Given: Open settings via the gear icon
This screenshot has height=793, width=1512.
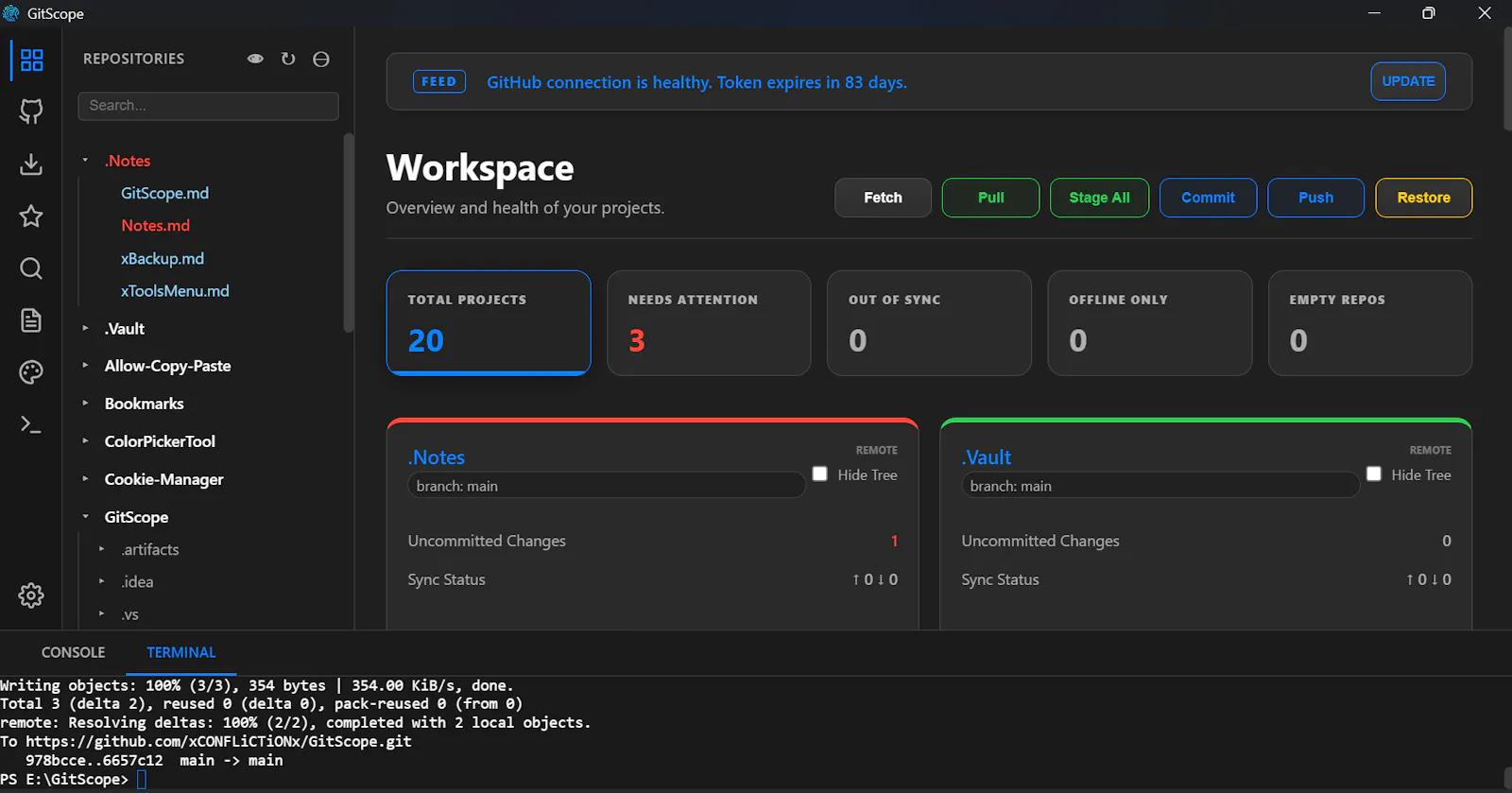Looking at the screenshot, I should click(x=31, y=595).
